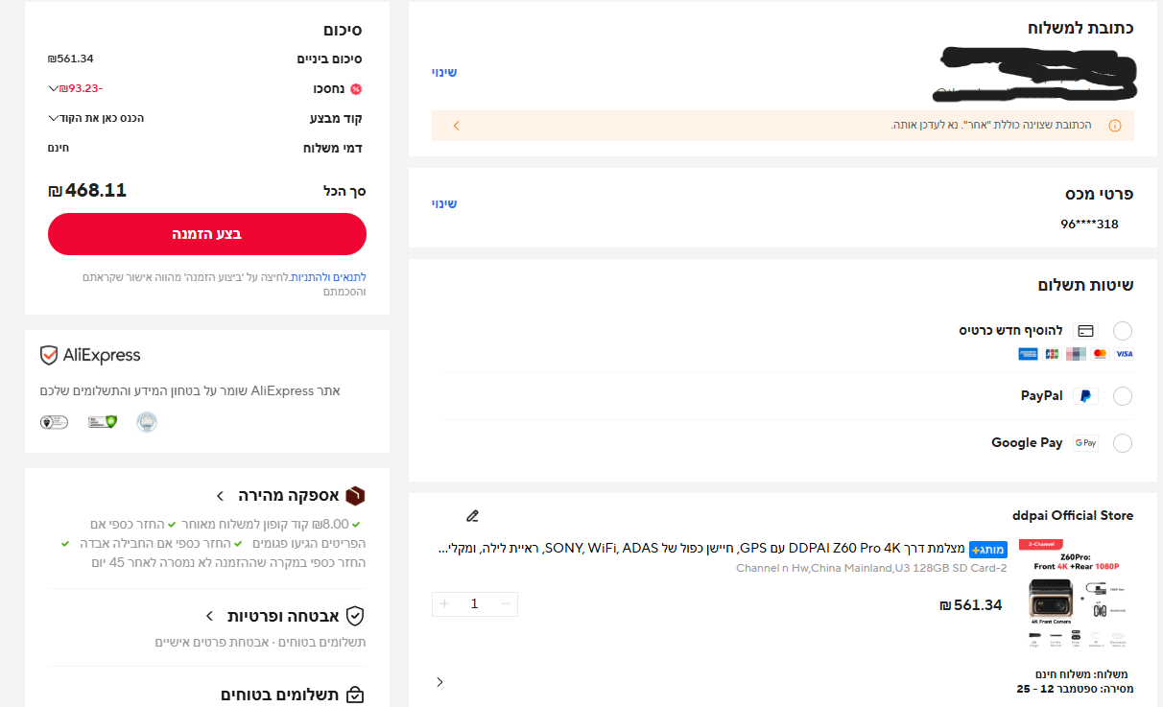The width and height of the screenshot is (1163, 707).
Task: Open the DDPAI Z60 Pro 4K product title
Action: [x=703, y=549]
